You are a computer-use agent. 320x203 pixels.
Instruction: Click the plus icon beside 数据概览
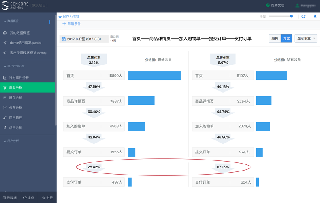[49, 22]
